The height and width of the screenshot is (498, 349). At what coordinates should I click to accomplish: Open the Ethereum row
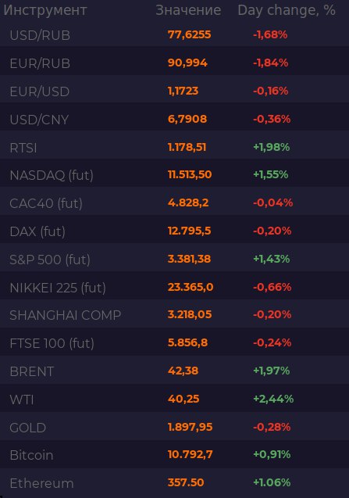pos(175,483)
